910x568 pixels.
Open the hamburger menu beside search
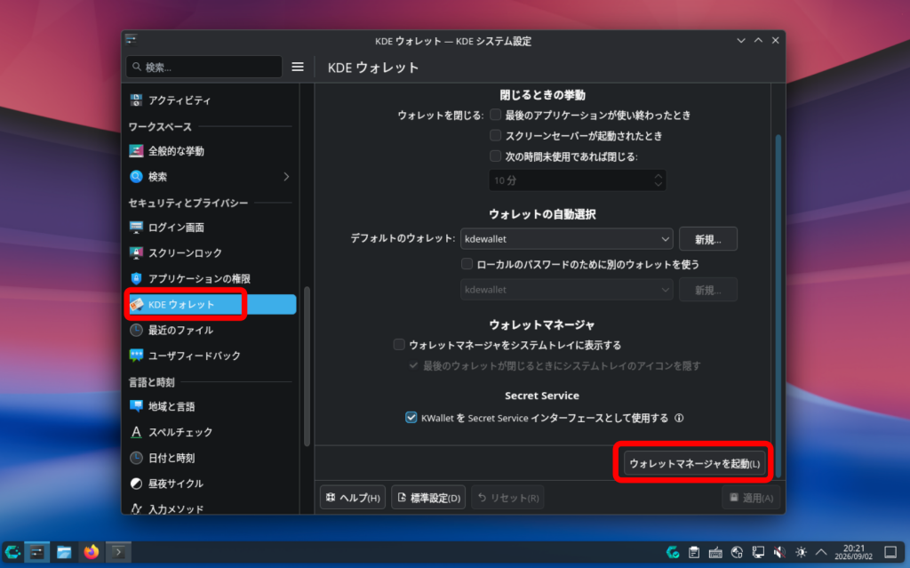[x=297, y=67]
